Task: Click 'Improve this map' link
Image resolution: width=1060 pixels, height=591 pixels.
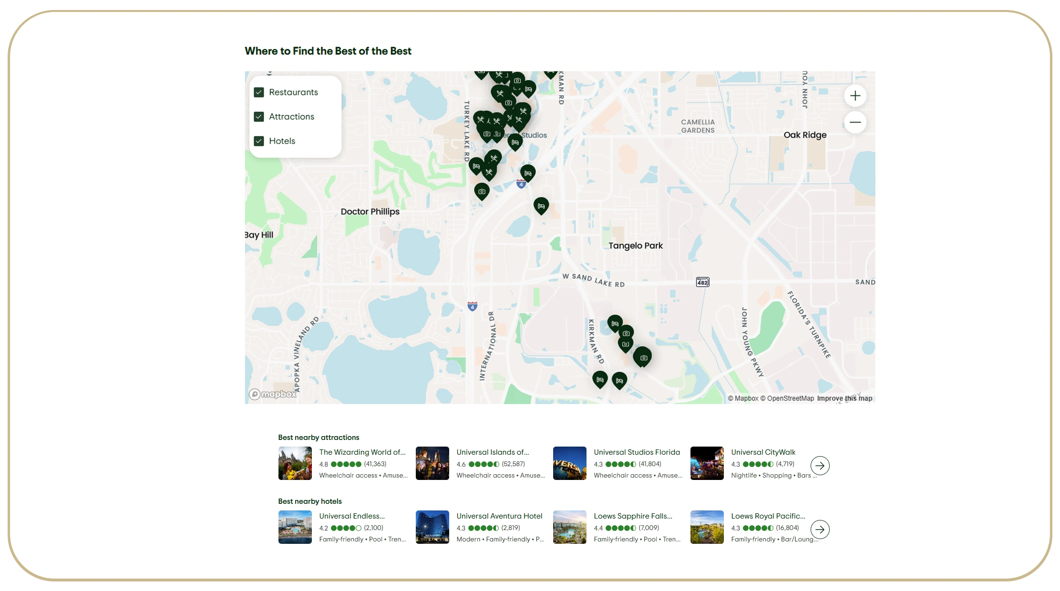Action: point(844,398)
